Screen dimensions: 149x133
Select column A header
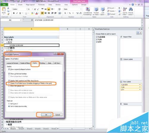(x=32, y=29)
